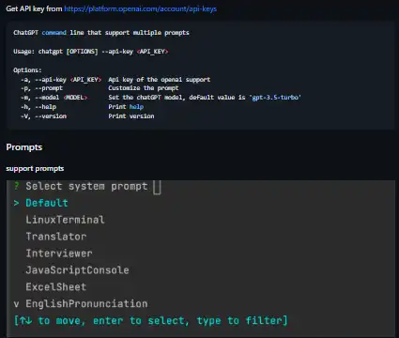Viewport: 399px width, 338px height.
Task: Pick EnglishPronunciation prompt entry
Action: point(86,304)
